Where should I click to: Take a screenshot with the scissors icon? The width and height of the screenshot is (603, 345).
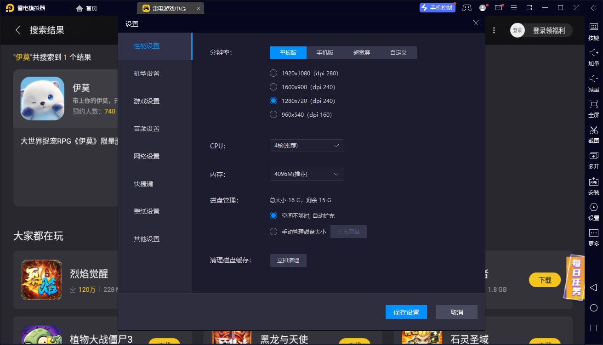(x=593, y=130)
